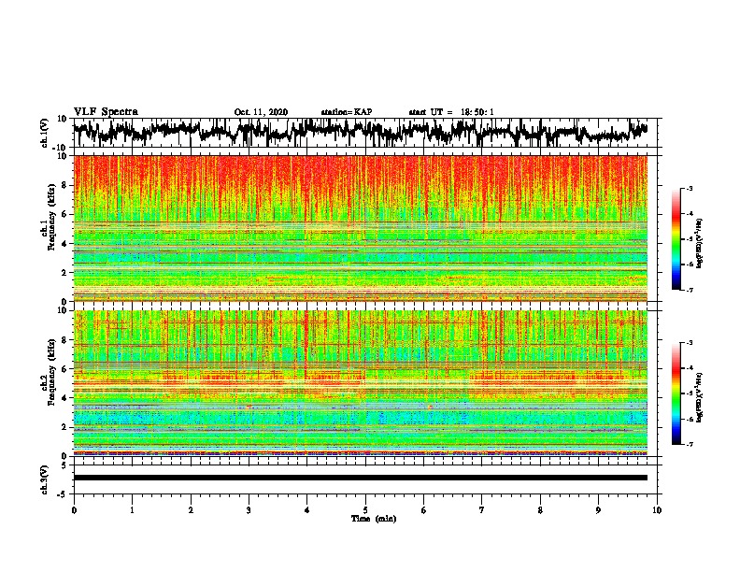Click the time axis tick label '9'
Viewport: 740px width, 572px height.
click(x=598, y=510)
